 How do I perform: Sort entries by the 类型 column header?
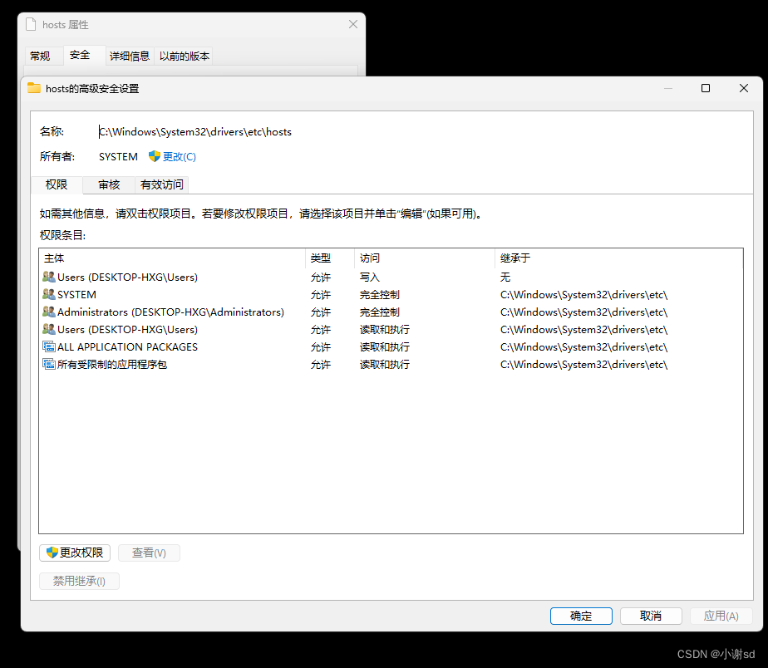tap(320, 258)
